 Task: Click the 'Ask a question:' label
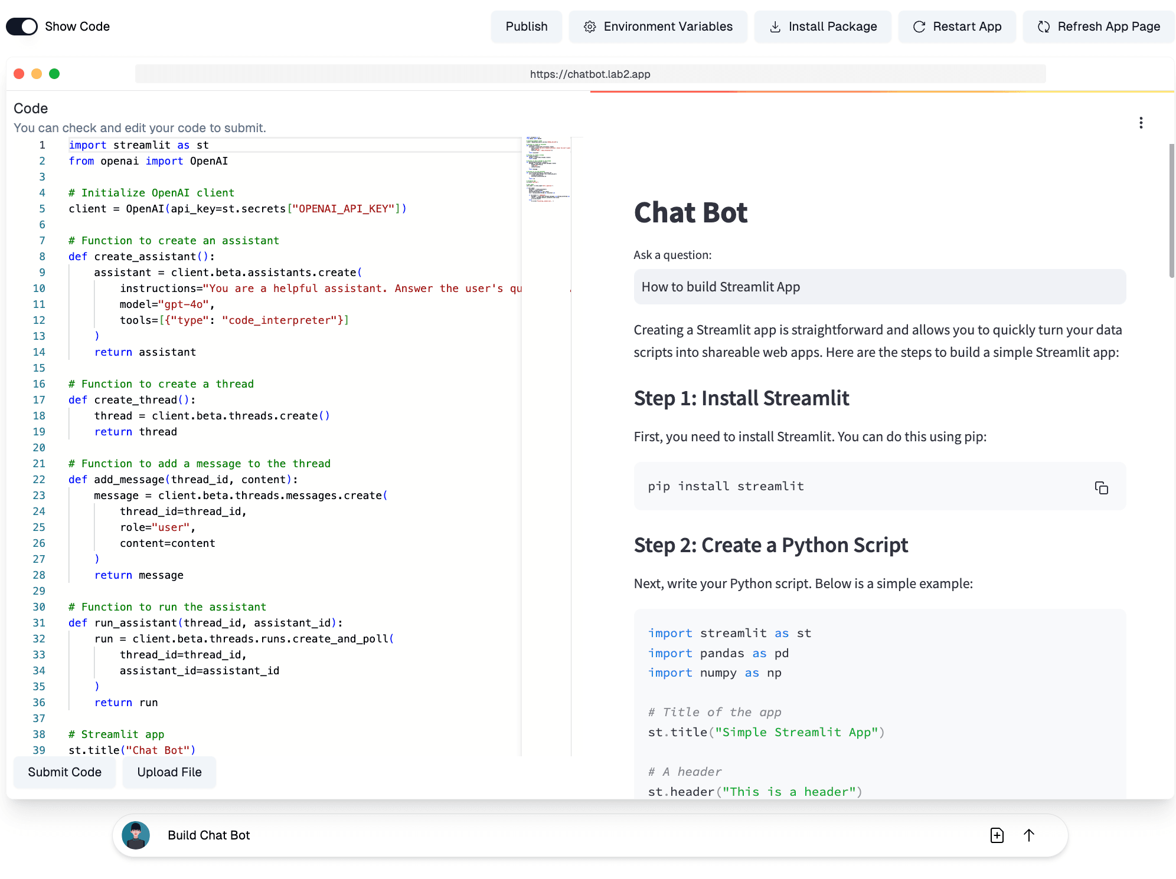click(672, 255)
